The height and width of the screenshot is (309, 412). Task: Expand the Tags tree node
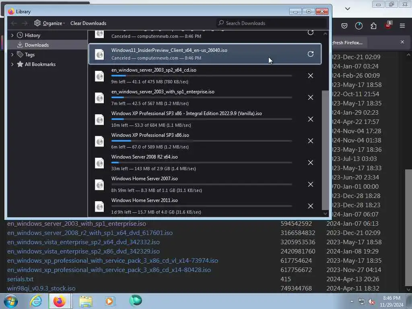pos(12,55)
